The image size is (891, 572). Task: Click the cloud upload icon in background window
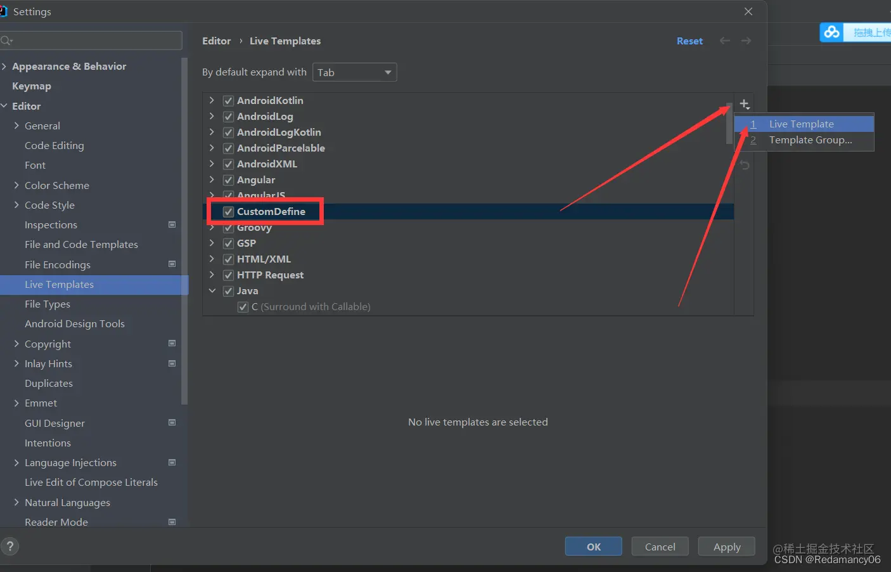(x=831, y=32)
